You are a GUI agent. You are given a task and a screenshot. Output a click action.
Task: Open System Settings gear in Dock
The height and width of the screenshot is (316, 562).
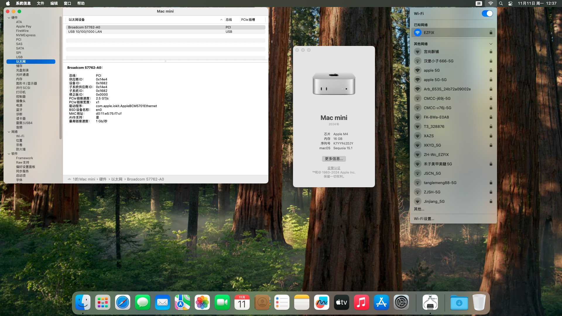(x=401, y=302)
